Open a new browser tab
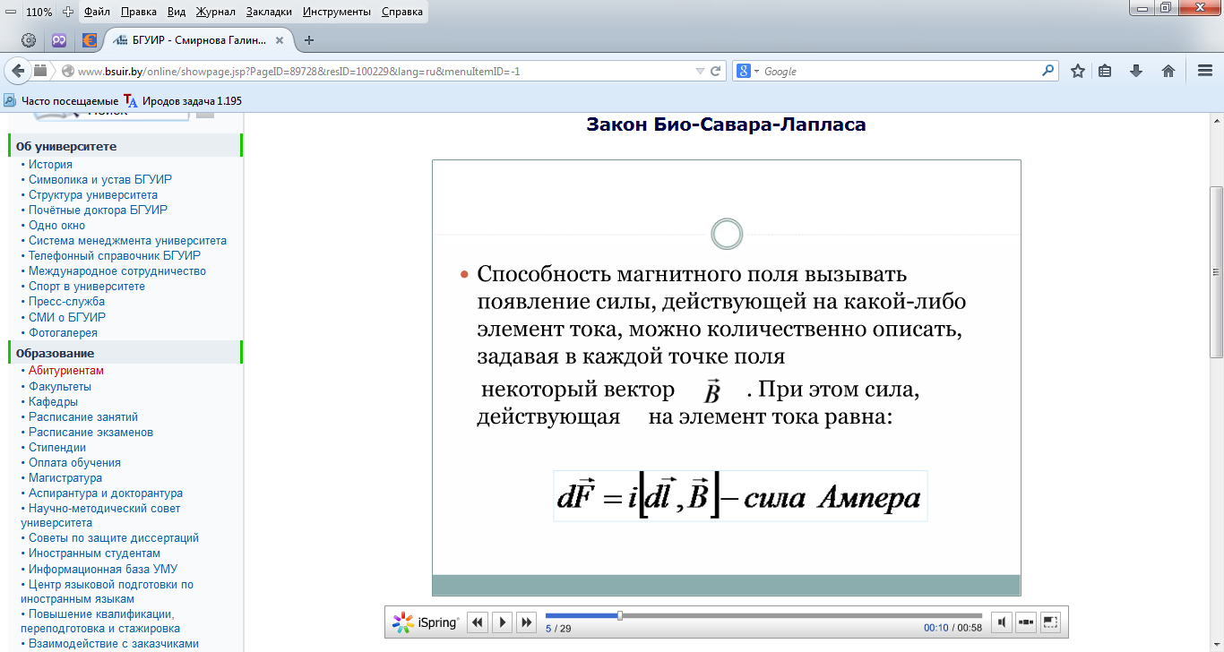Screen dimensions: 1224x652 [309, 40]
